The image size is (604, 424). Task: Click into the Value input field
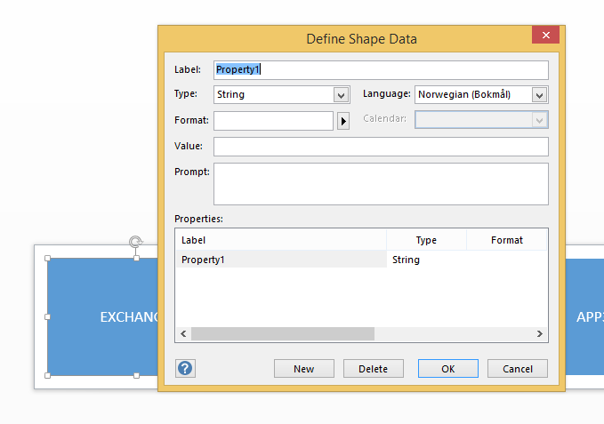pos(381,147)
